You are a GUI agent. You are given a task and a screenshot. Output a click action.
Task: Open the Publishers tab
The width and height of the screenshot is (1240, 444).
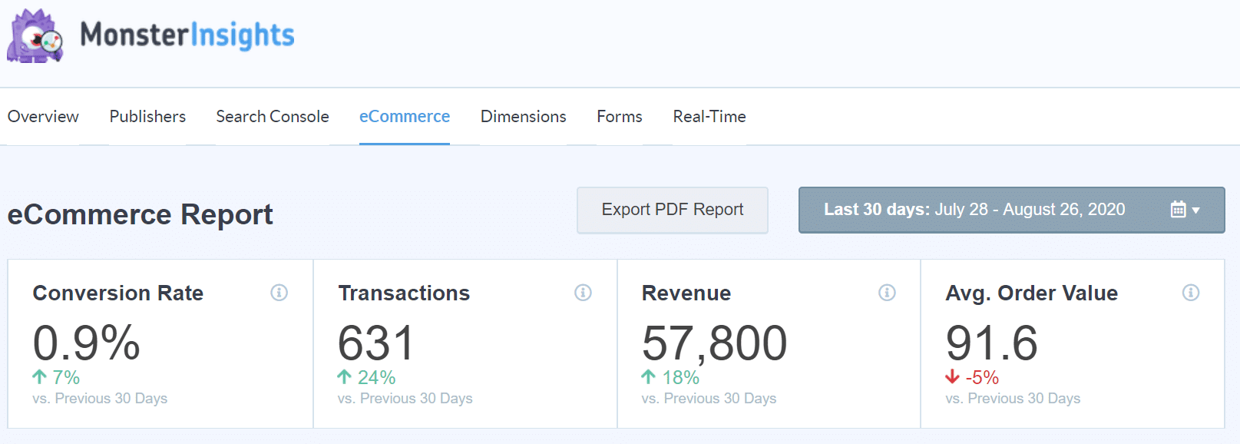click(147, 117)
